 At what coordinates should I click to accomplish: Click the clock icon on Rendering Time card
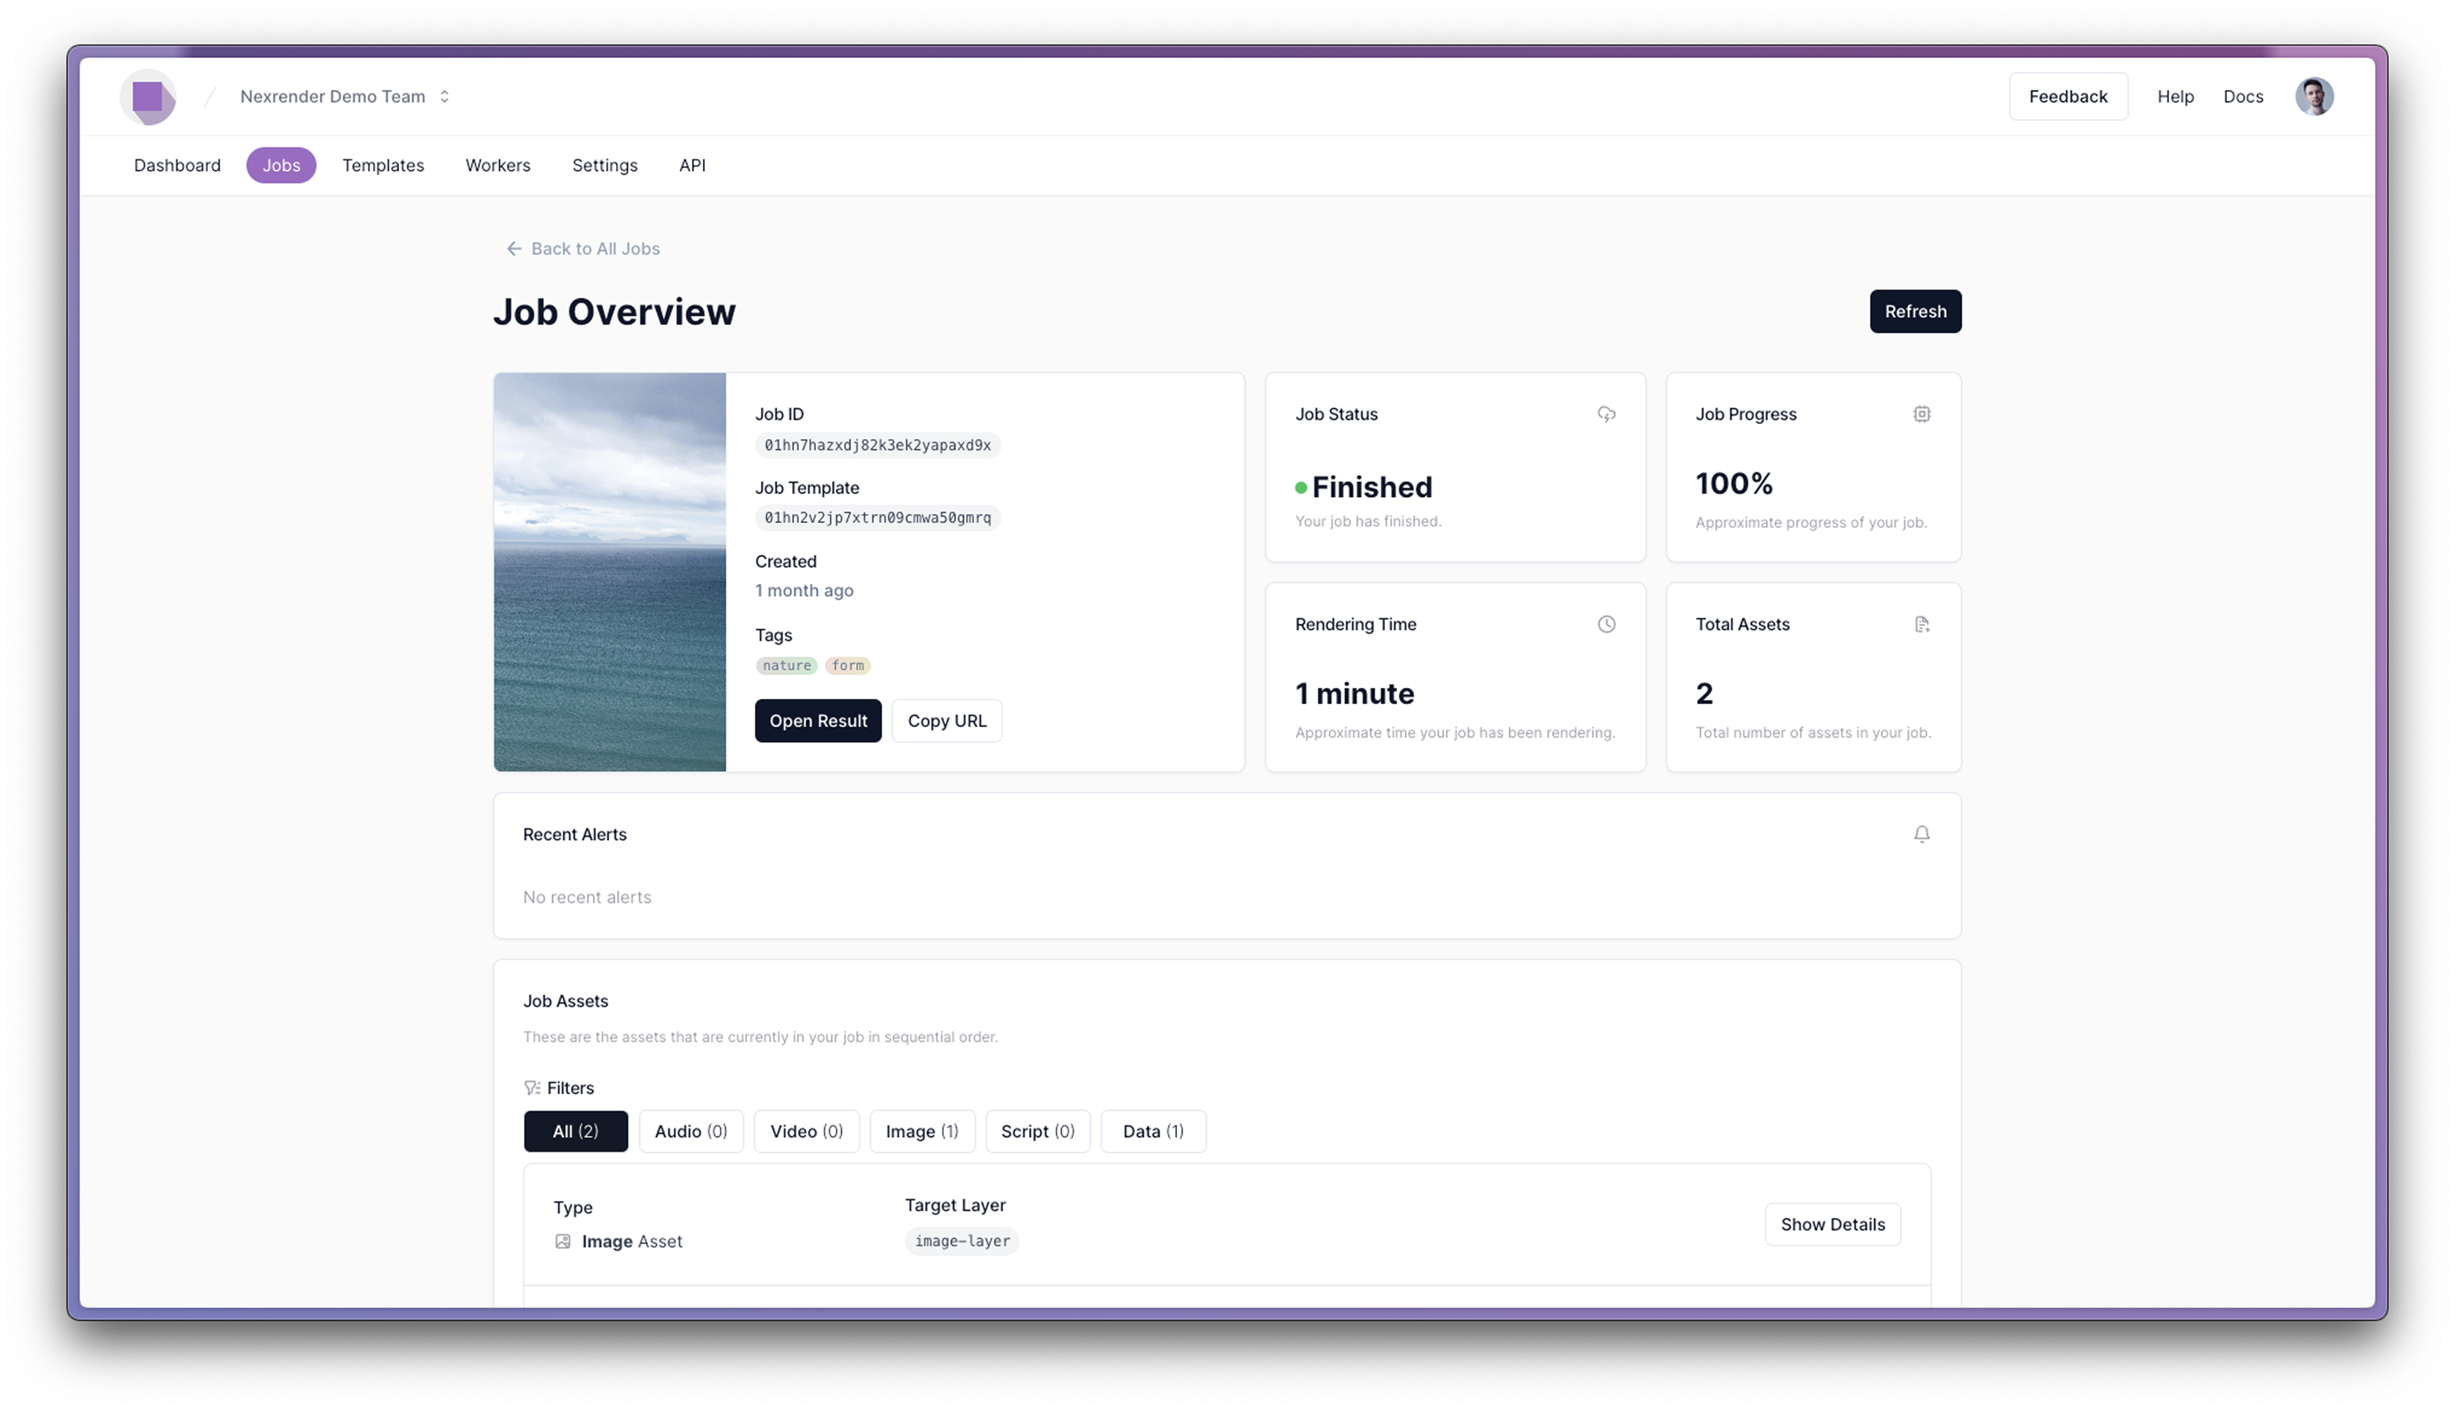1606,624
